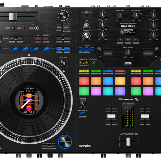
Task: Click the channel 2 LOW EQ knob
Action: 154,35
